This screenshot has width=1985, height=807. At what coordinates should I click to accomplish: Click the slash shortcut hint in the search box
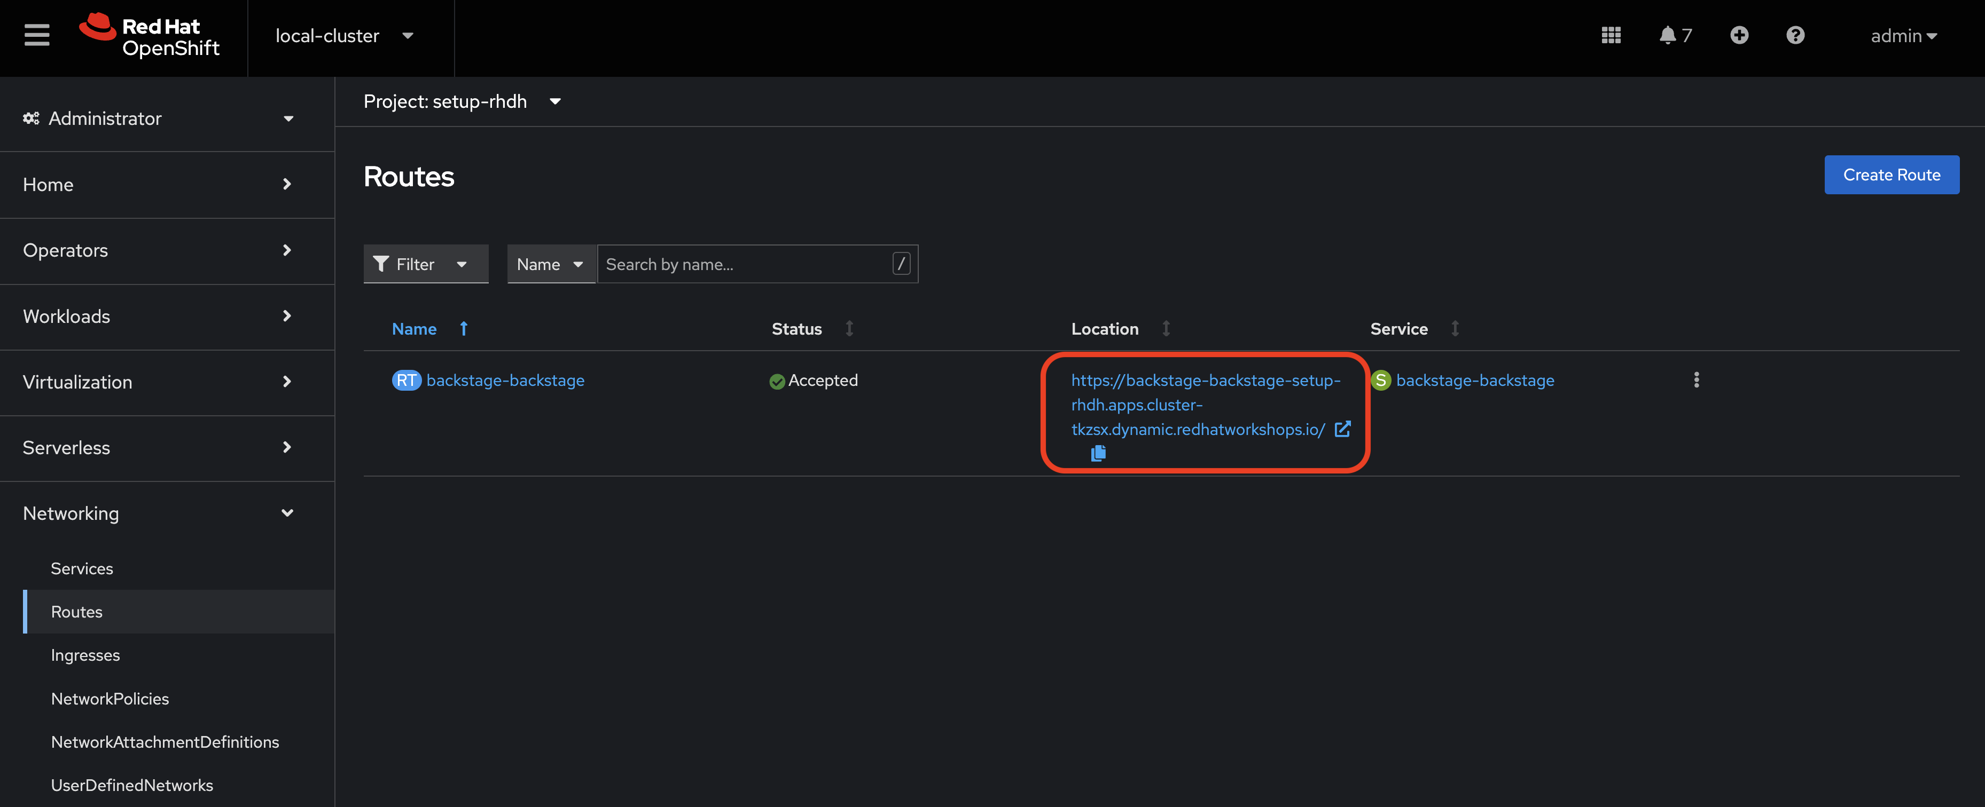901,264
